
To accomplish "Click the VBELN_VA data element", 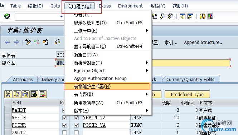I will pyautogui.click(x=94, y=118).
